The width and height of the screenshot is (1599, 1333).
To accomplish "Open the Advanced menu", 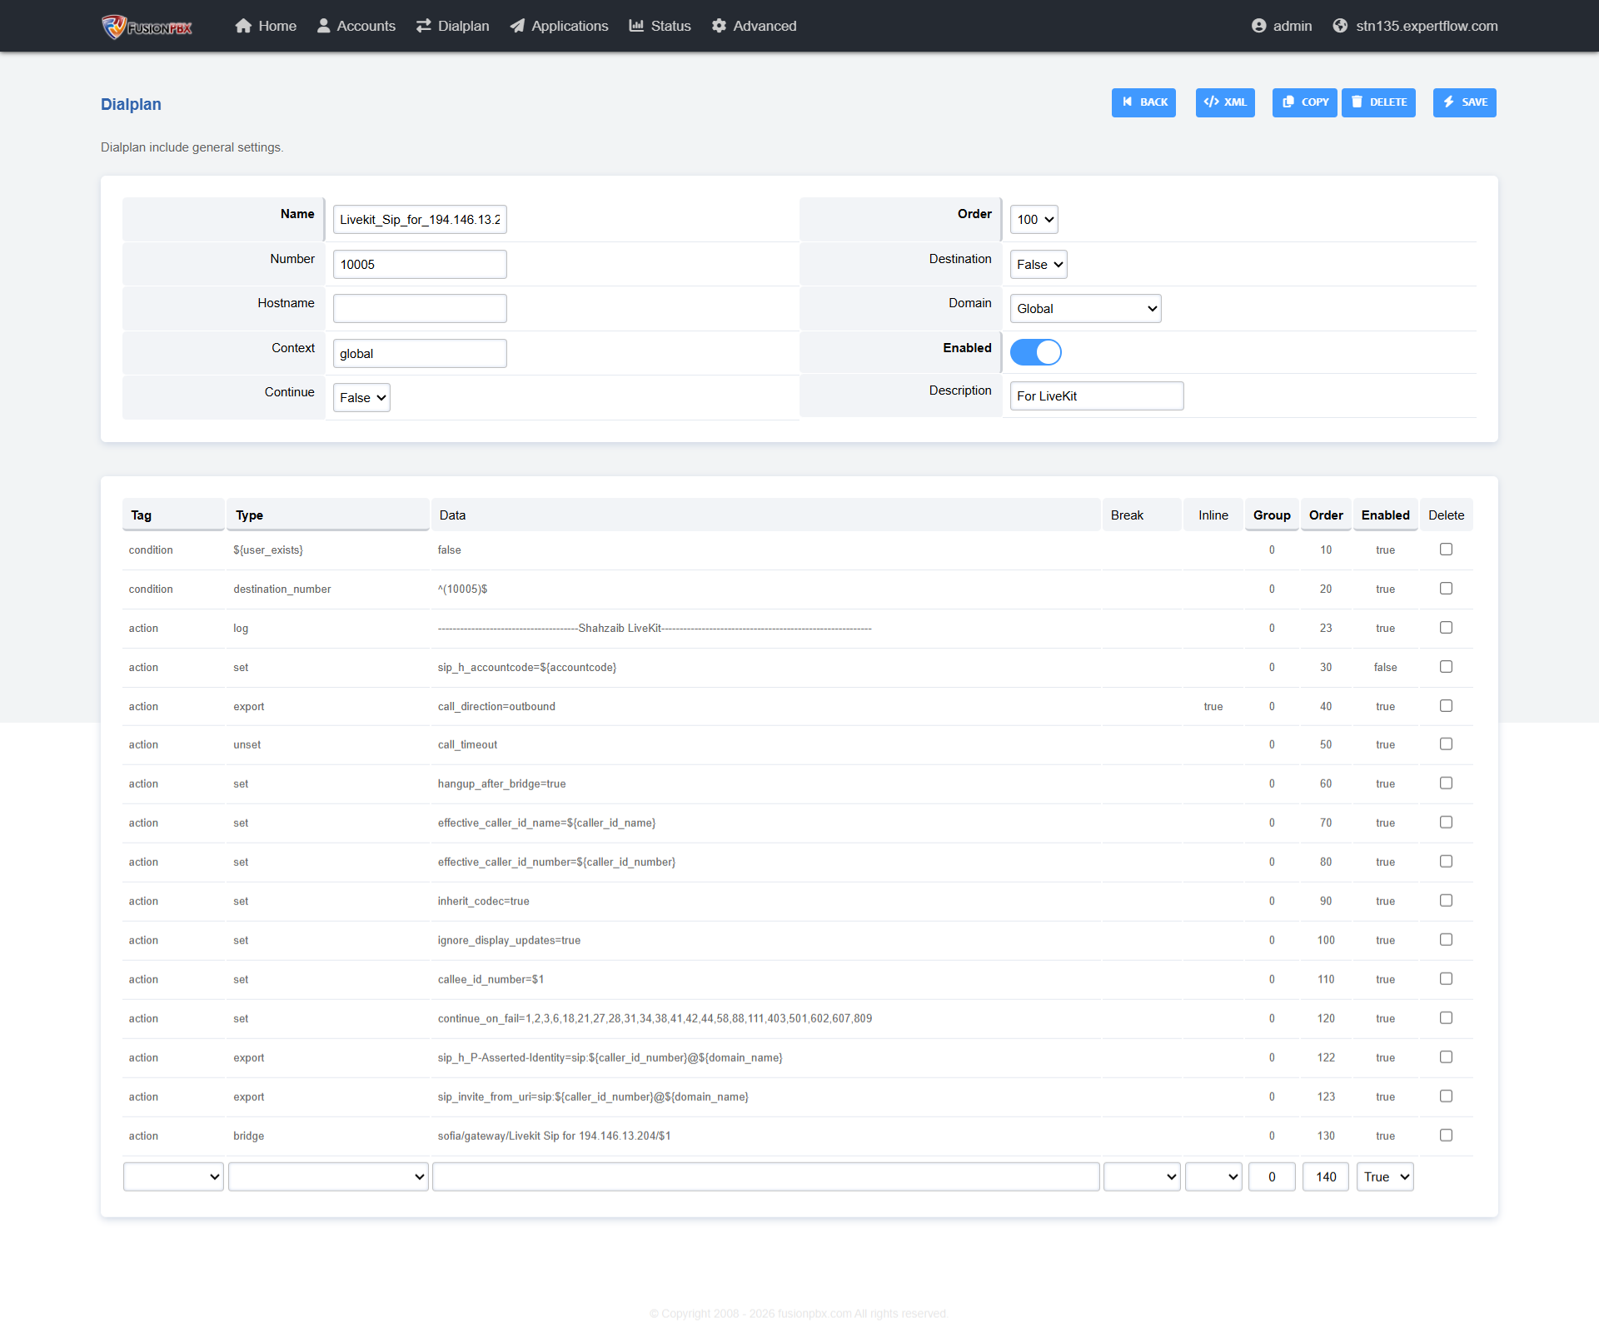I will [x=755, y=26].
